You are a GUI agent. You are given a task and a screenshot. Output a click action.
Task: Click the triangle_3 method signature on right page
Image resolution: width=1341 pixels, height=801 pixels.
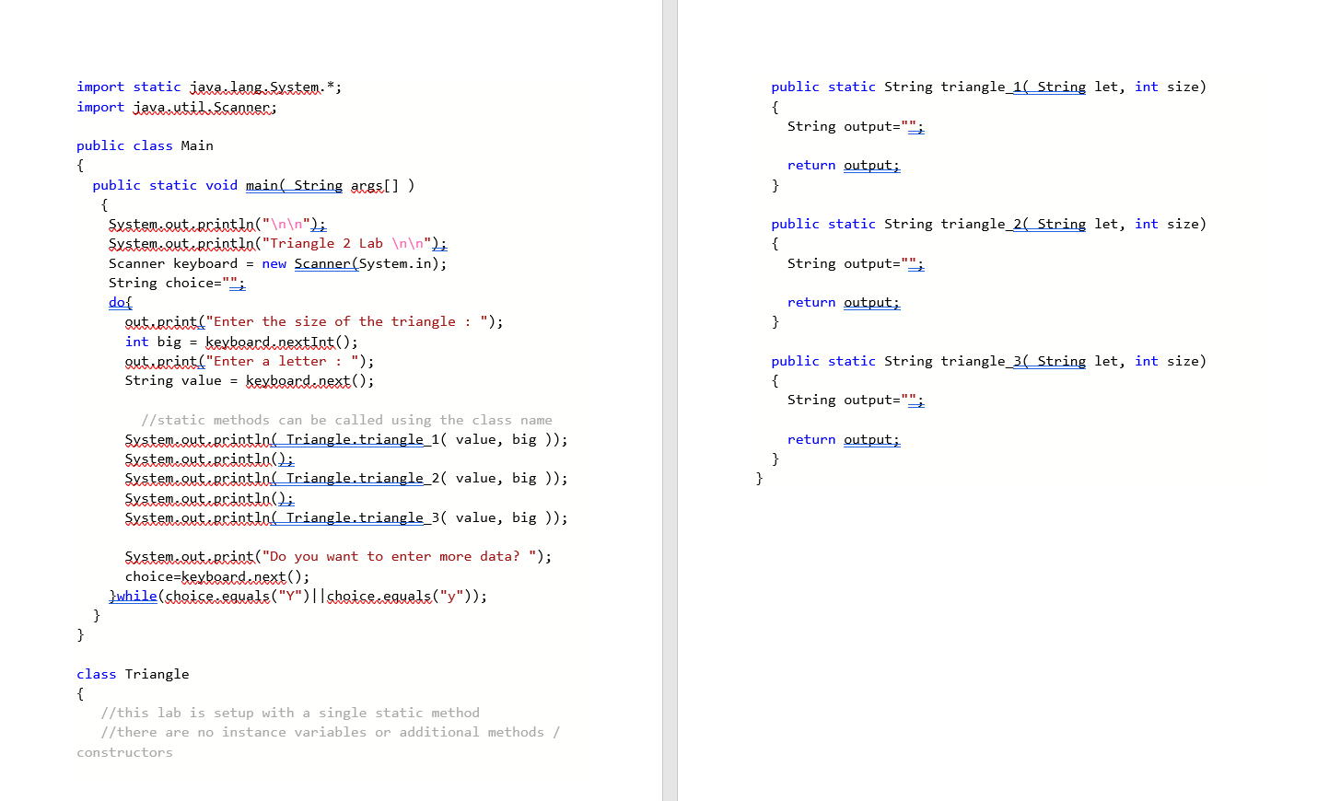point(988,361)
